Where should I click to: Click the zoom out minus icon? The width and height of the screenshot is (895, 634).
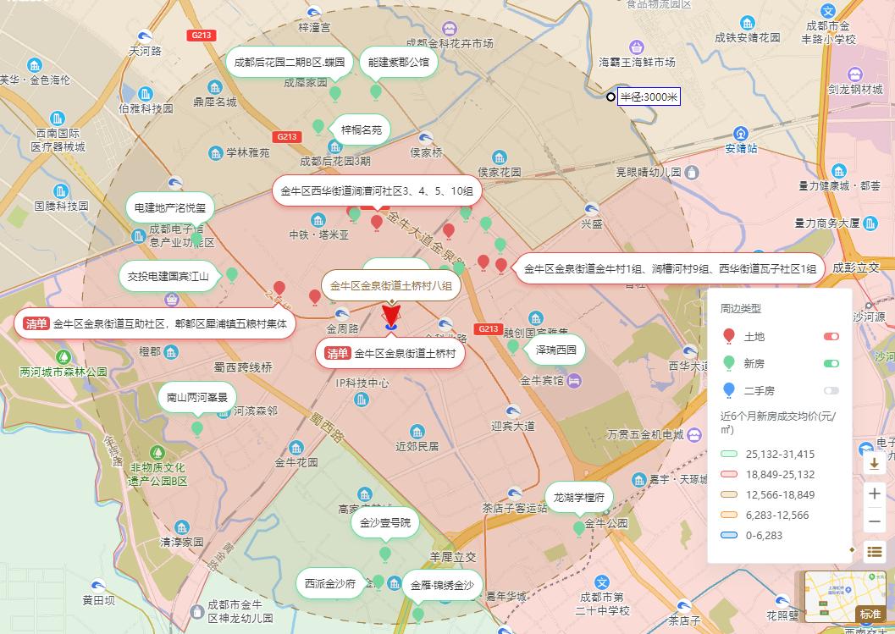coord(875,521)
